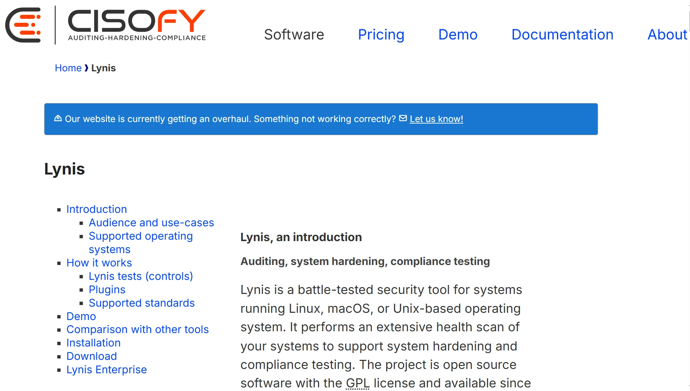Click the 'Lynis' breadcrumb text
This screenshot has width=690, height=391.
(x=103, y=68)
